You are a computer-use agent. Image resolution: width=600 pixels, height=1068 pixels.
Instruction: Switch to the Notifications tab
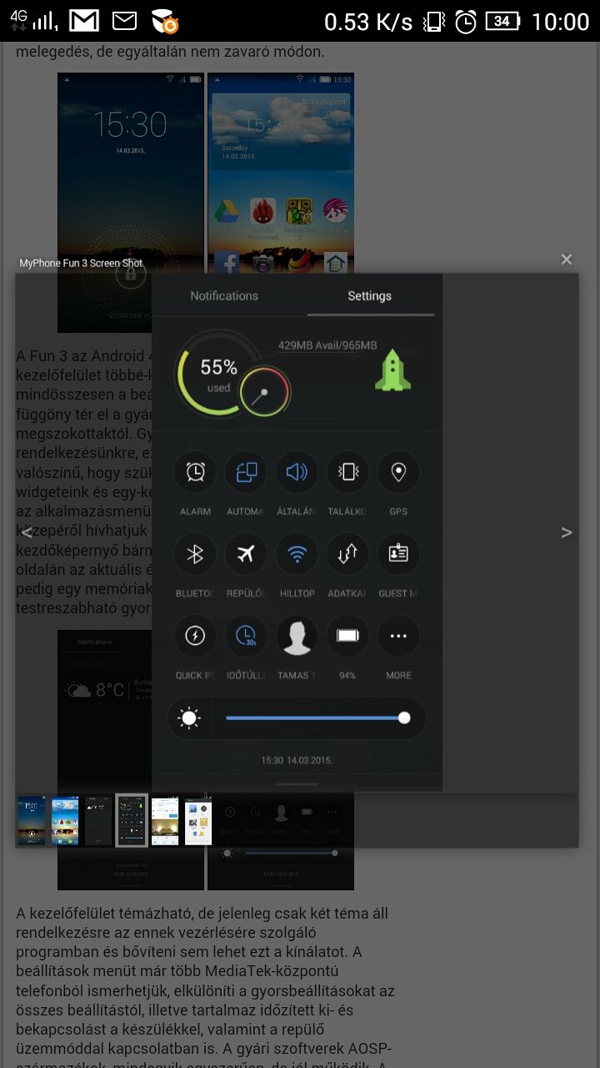tap(224, 295)
